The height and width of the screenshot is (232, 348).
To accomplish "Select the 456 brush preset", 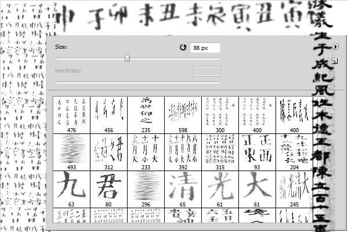I will (x=109, y=115).
